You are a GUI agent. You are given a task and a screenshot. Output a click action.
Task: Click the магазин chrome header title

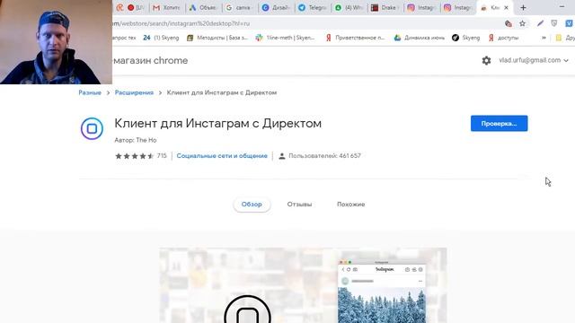click(151, 60)
